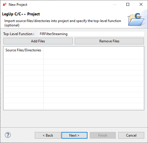Viewport: 148px width, 143px height.
Task: Open help via the question mark icon
Action: click(x=8, y=135)
